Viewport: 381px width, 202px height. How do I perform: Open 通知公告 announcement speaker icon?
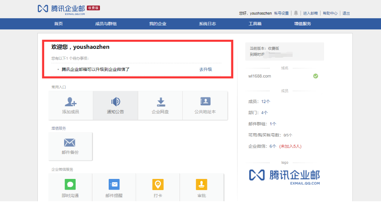[x=115, y=102]
